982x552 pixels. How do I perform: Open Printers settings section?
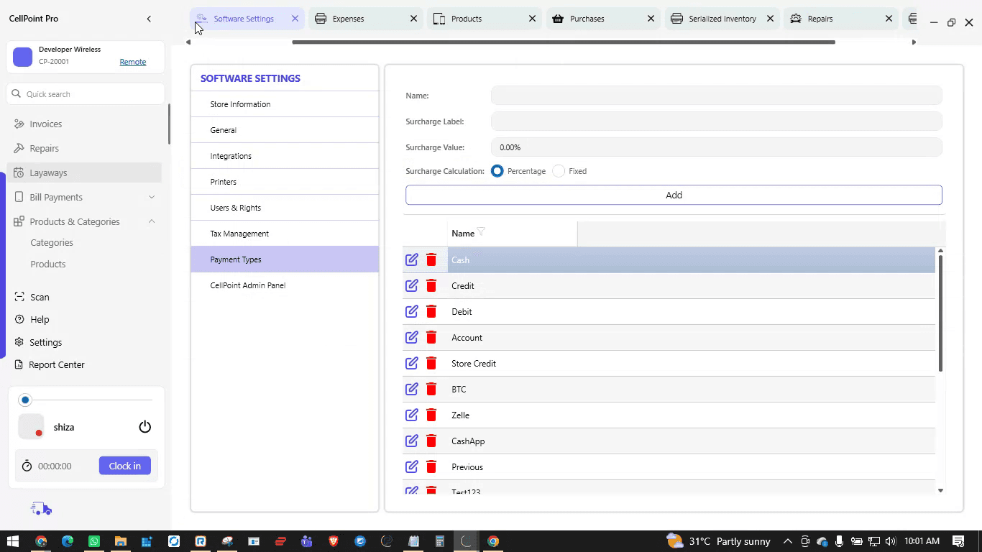285,182
